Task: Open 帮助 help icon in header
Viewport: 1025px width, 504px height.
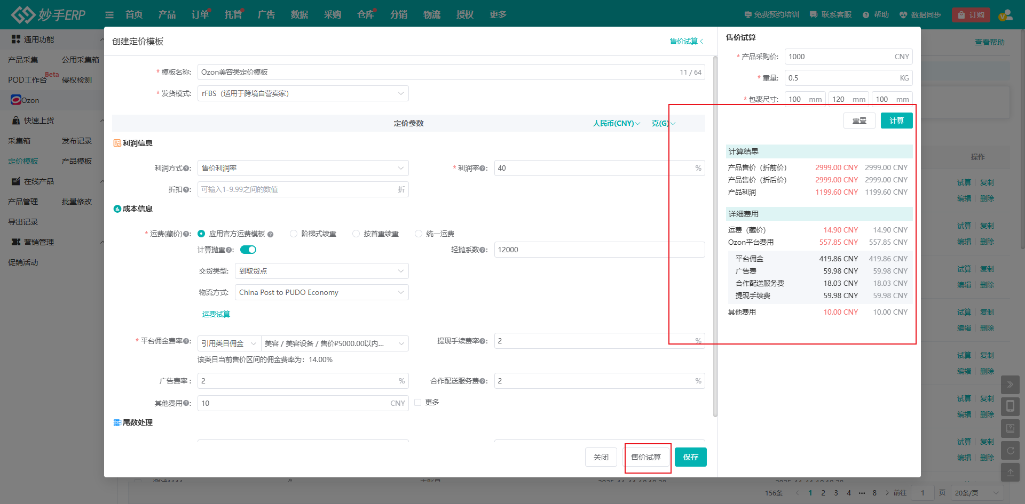Action: point(866,15)
